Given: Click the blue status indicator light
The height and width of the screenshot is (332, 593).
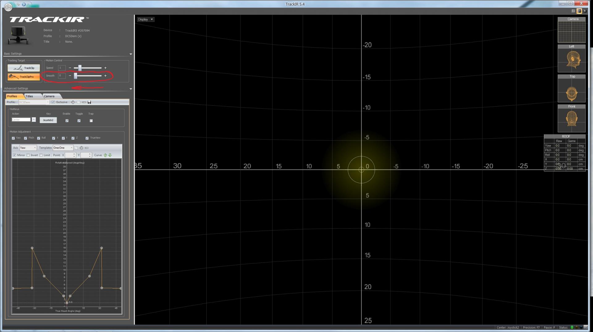Looking at the screenshot, I should pyautogui.click(x=581, y=327).
